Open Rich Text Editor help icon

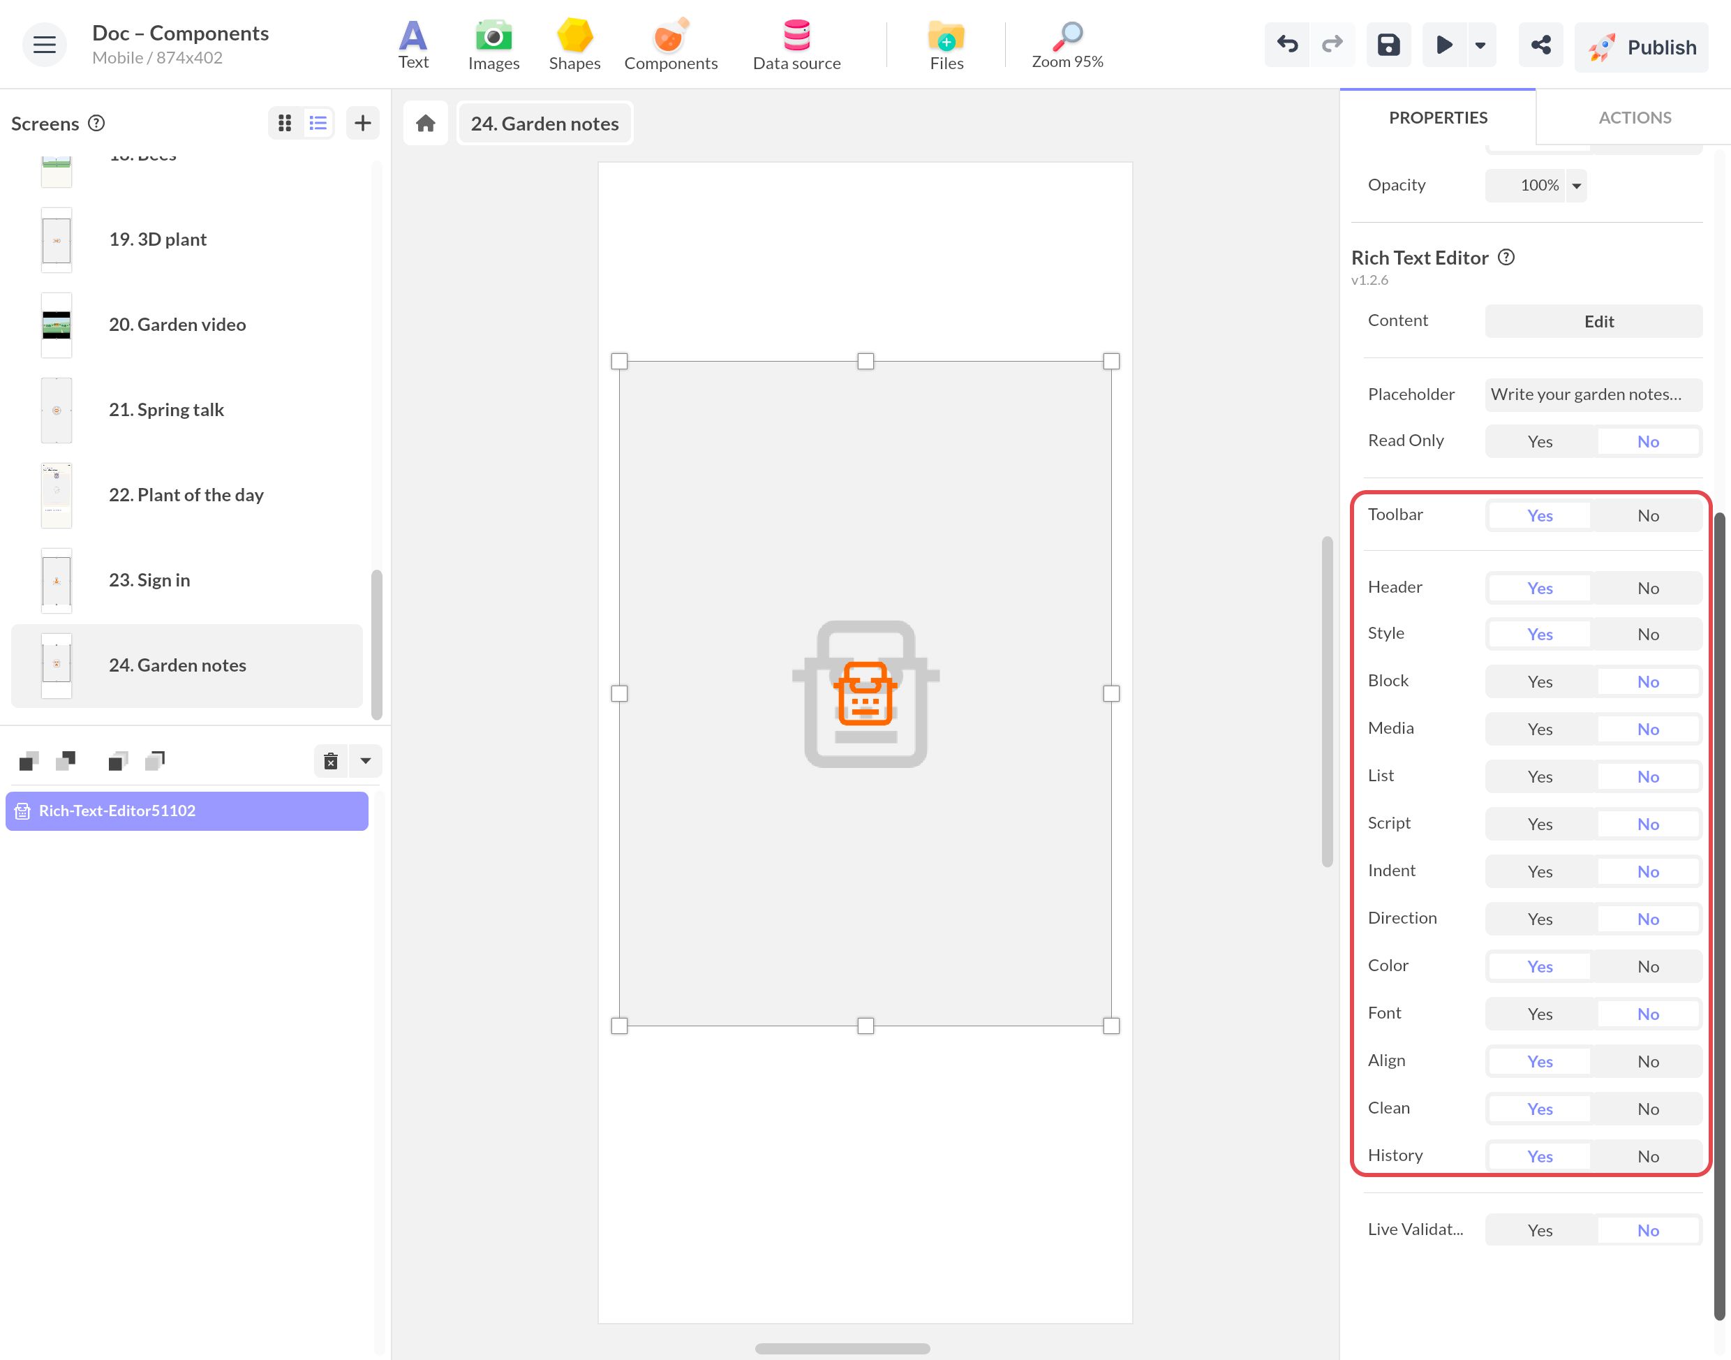pyautogui.click(x=1506, y=257)
